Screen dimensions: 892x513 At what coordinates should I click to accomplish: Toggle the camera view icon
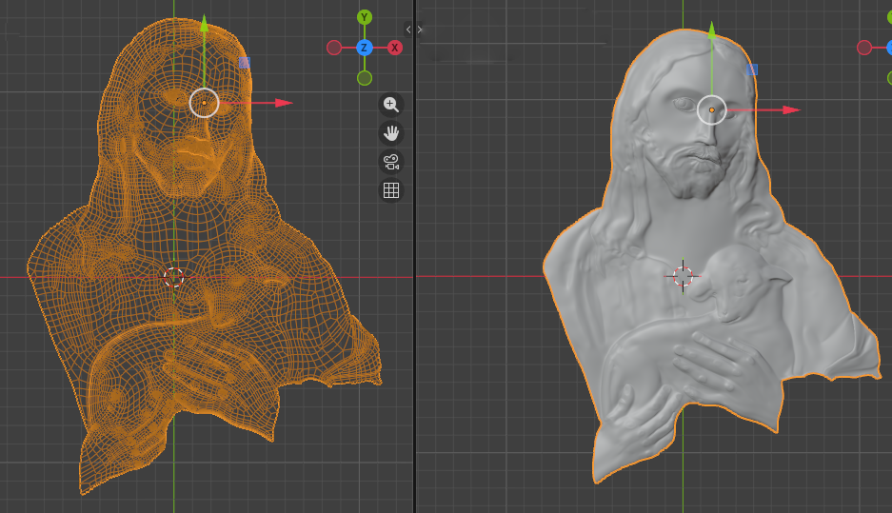point(390,162)
